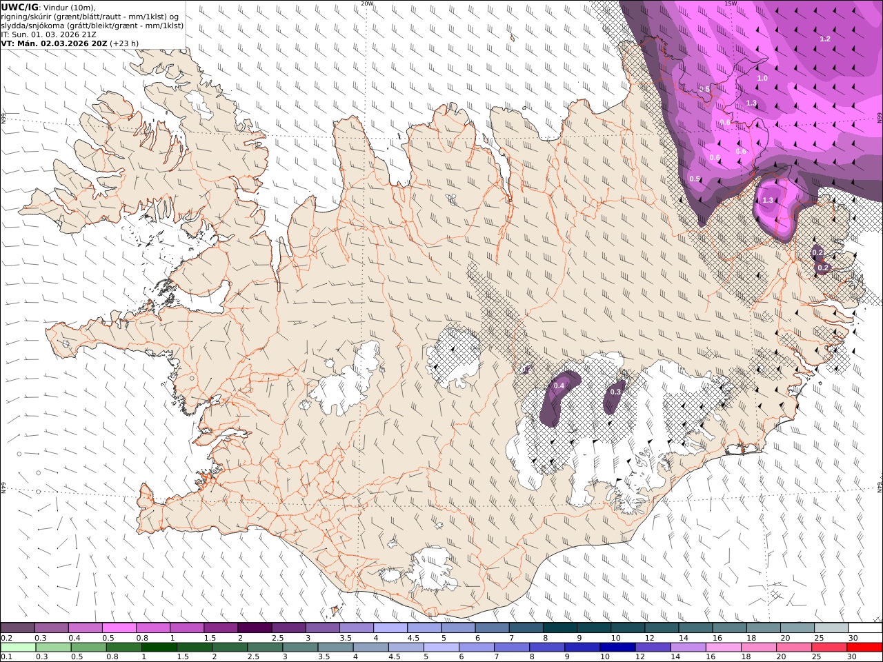Pick the bottom-row pink swatch labeled 20
Viewport: 883px width, 662px height.
[793, 648]
